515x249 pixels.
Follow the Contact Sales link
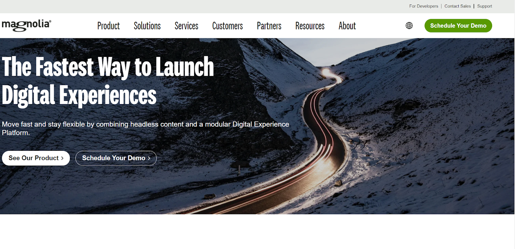457,6
